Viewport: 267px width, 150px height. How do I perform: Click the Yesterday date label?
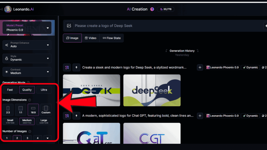click(182, 55)
